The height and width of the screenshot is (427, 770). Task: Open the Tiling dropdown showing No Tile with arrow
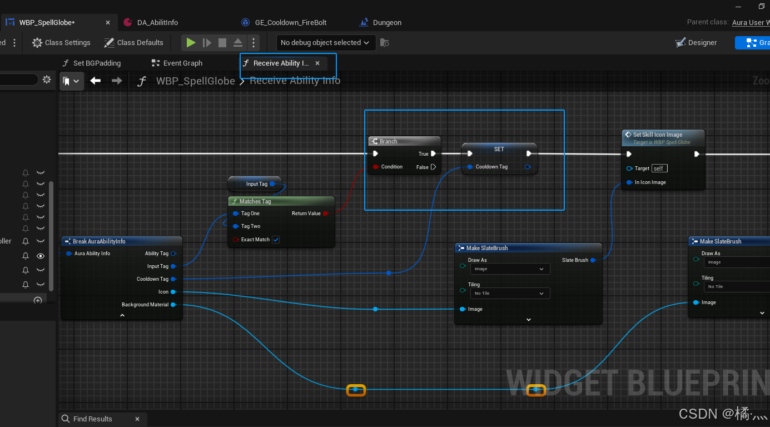[510, 294]
